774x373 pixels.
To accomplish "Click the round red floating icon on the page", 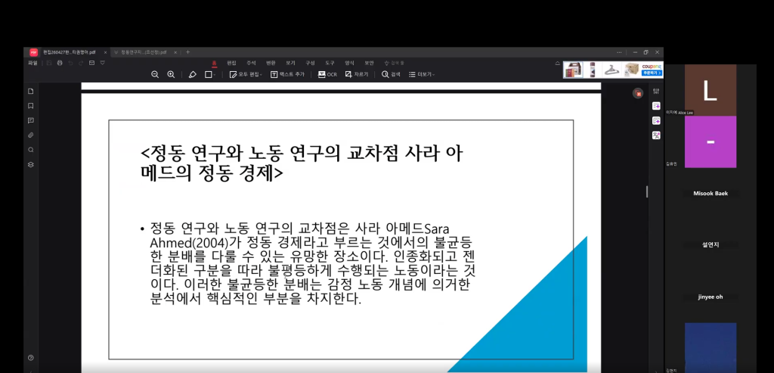I will [638, 93].
